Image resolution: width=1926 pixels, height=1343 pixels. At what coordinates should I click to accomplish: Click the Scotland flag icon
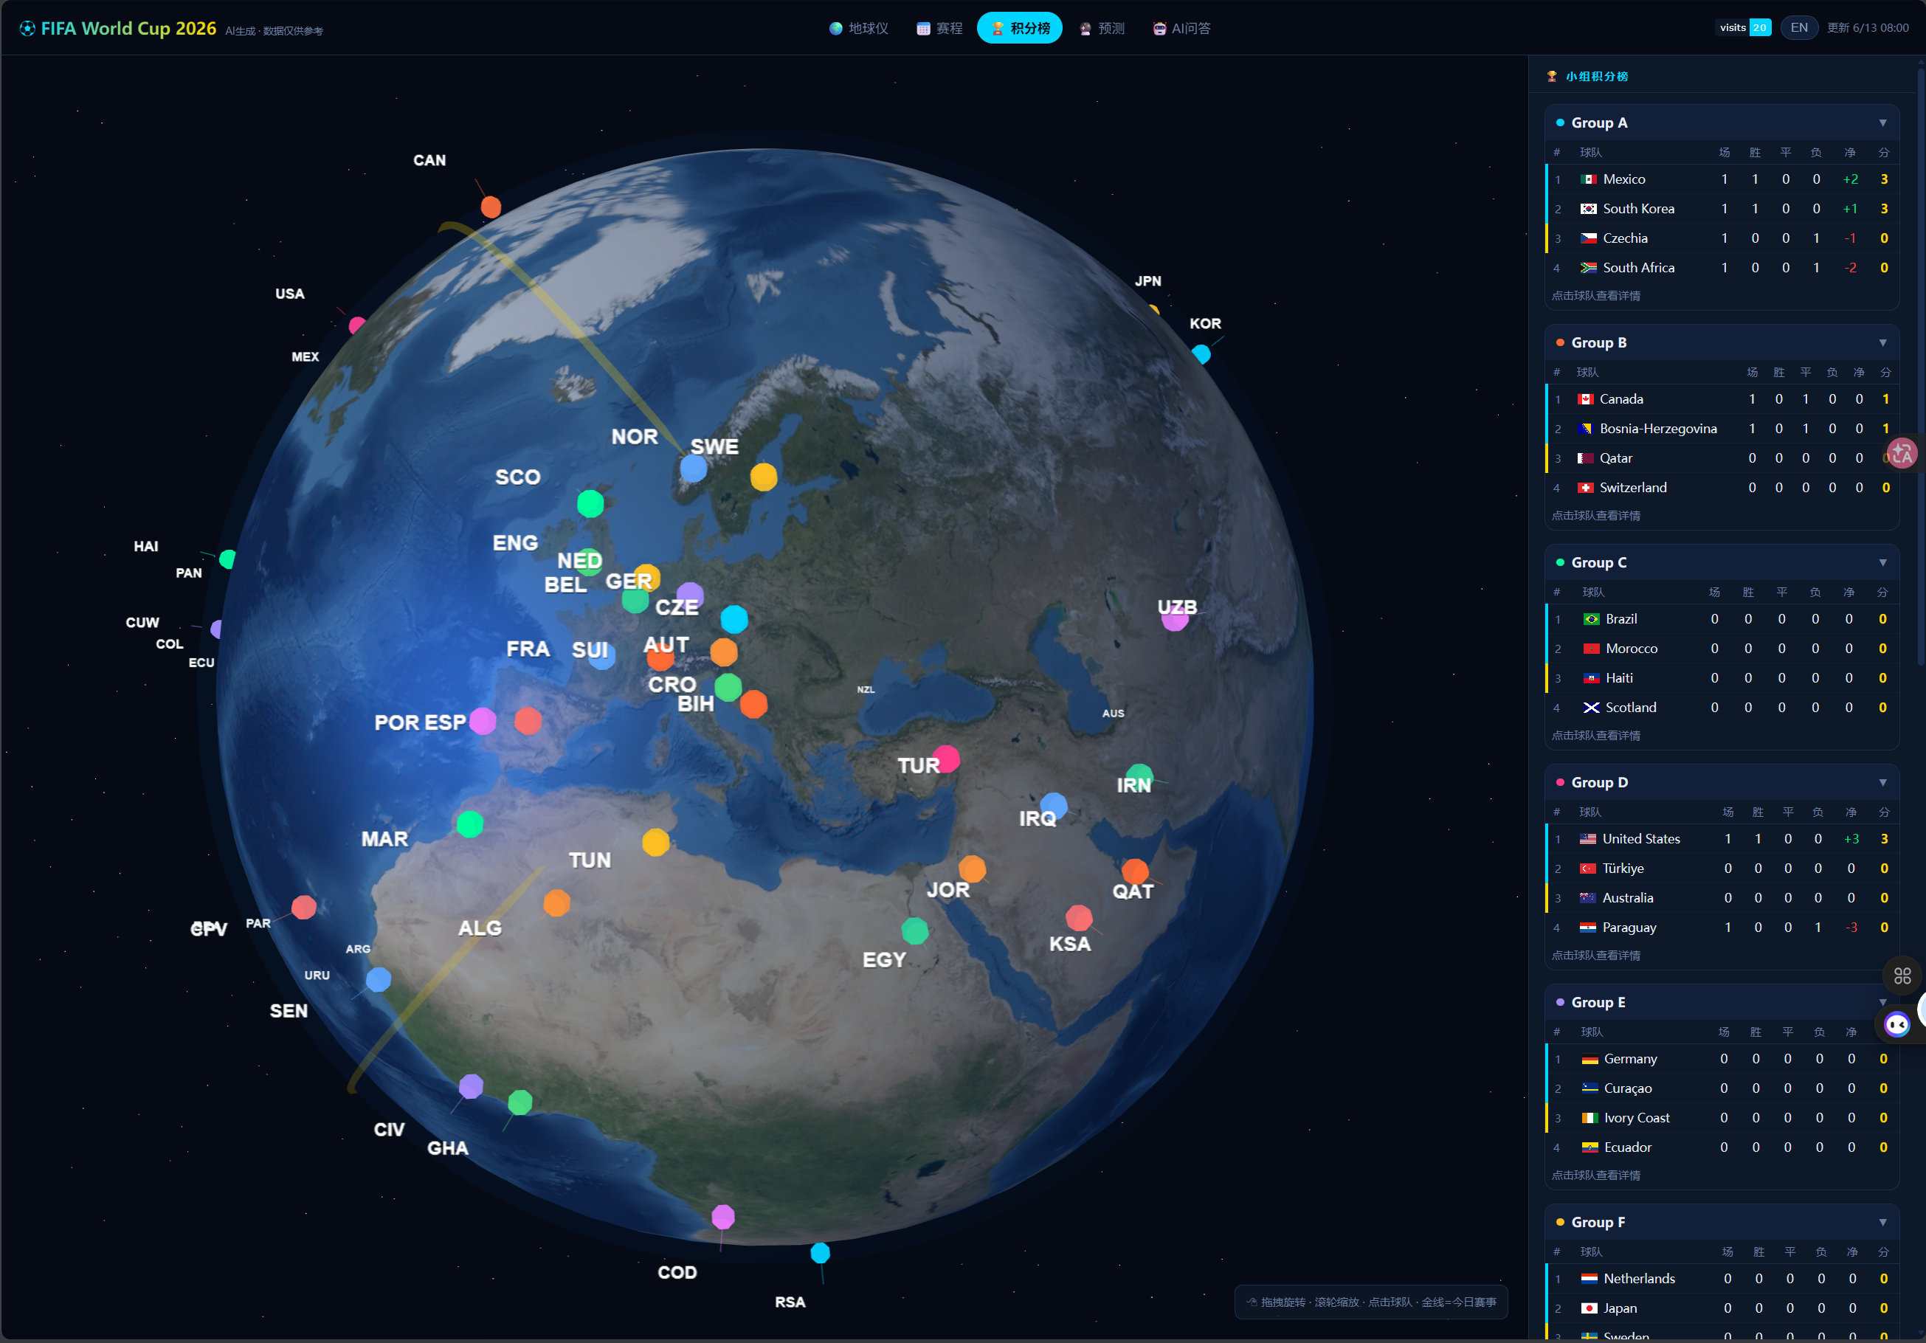[x=1590, y=707]
